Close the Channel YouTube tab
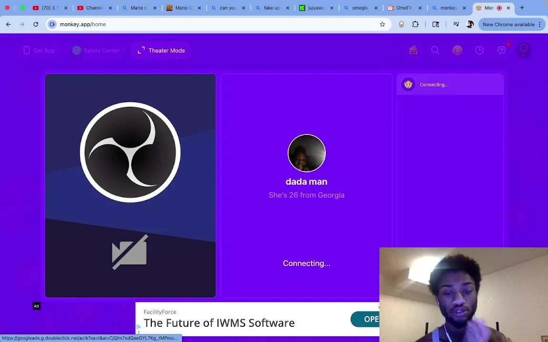 (110, 8)
